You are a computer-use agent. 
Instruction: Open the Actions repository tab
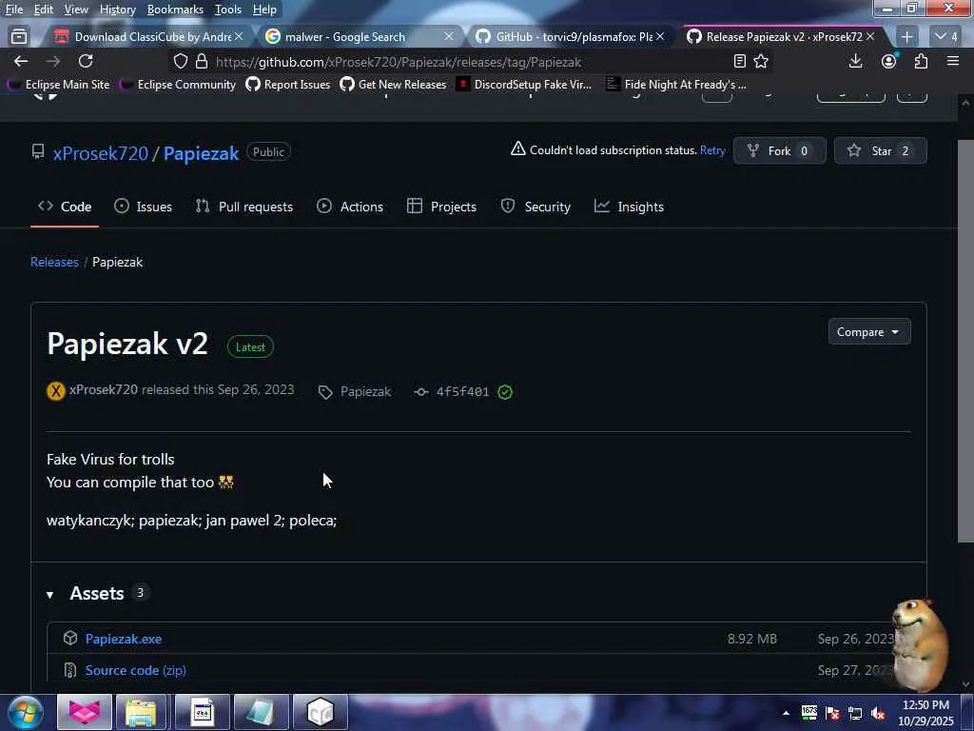[x=350, y=207]
